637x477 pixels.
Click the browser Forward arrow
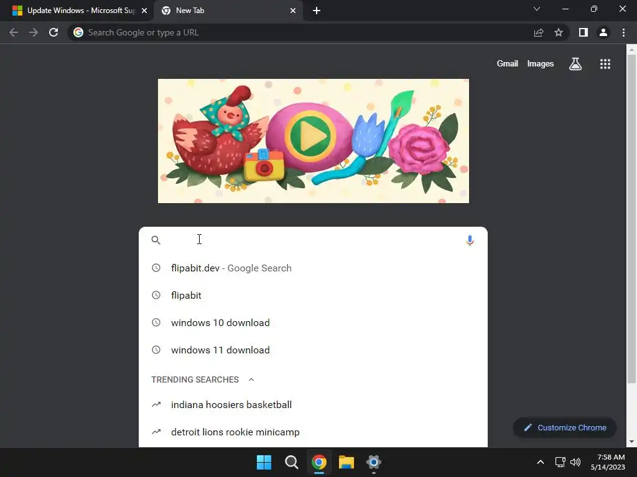(x=34, y=32)
